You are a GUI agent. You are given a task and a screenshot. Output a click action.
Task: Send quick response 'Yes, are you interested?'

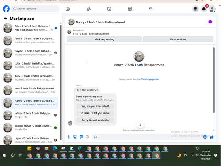[x=95, y=106]
